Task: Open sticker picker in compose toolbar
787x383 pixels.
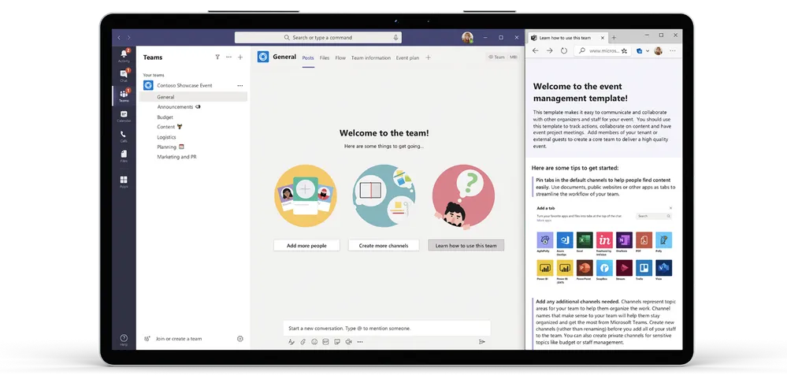Action: 337,342
